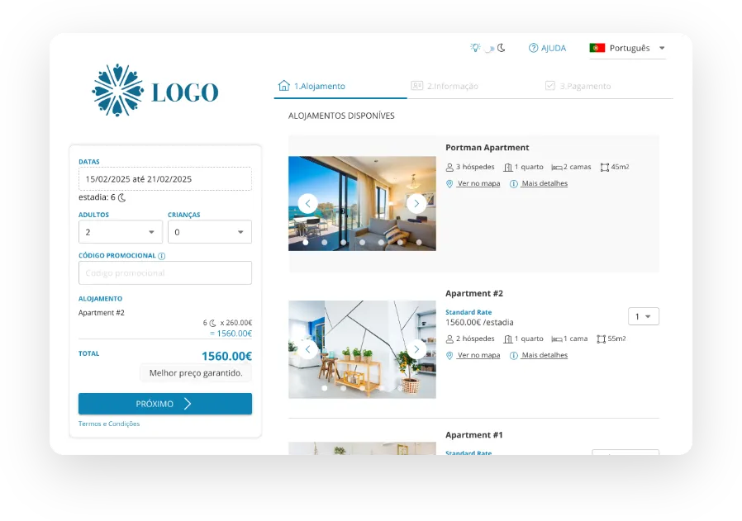Open the date range field 15/02/2025 até 21/02/2025
This screenshot has width=742, height=521.
point(165,178)
